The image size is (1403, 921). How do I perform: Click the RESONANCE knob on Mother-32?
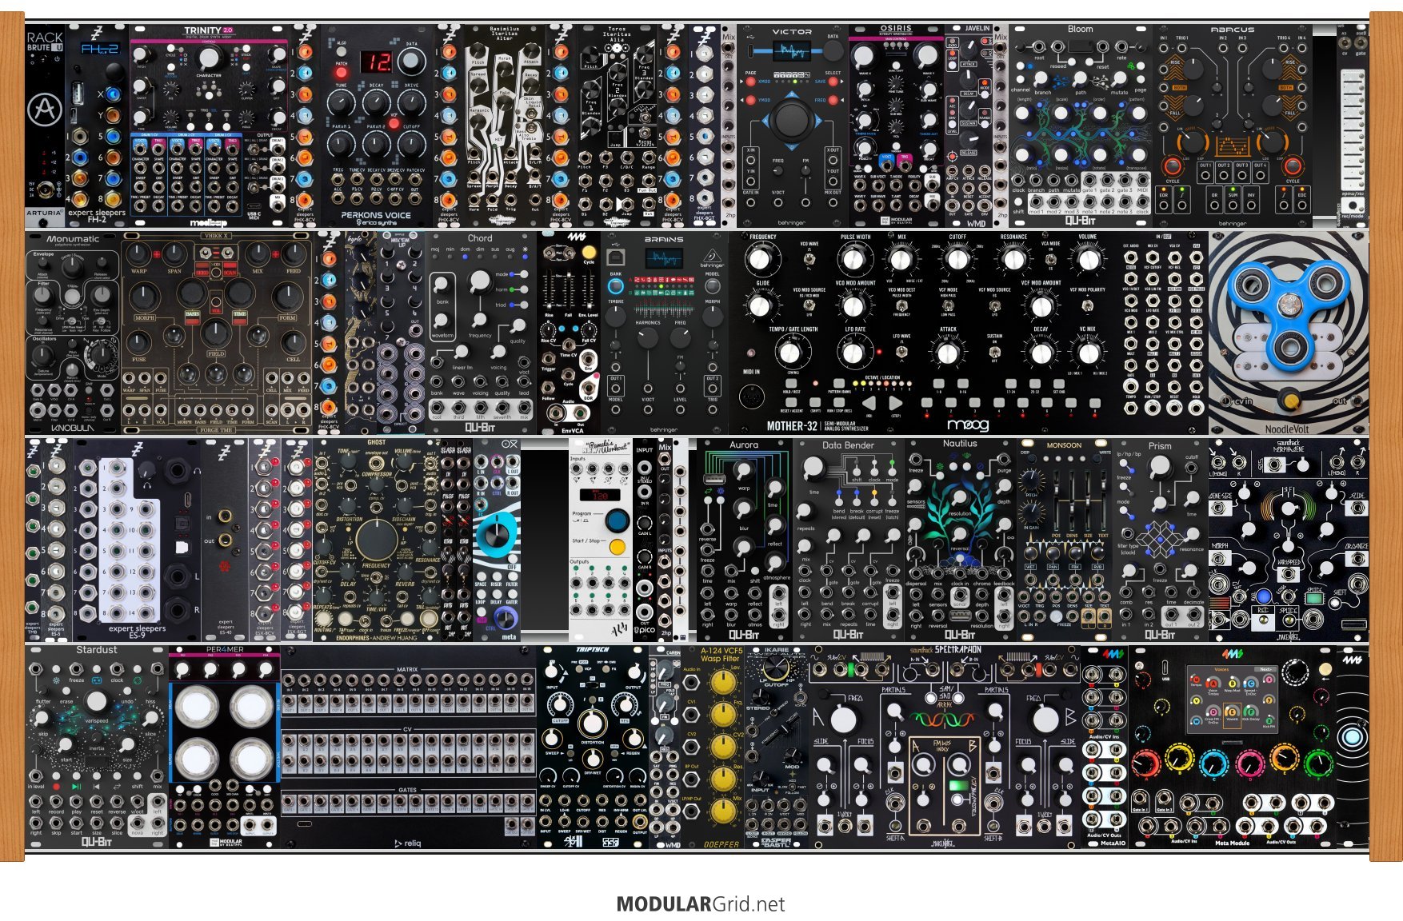1013,259
